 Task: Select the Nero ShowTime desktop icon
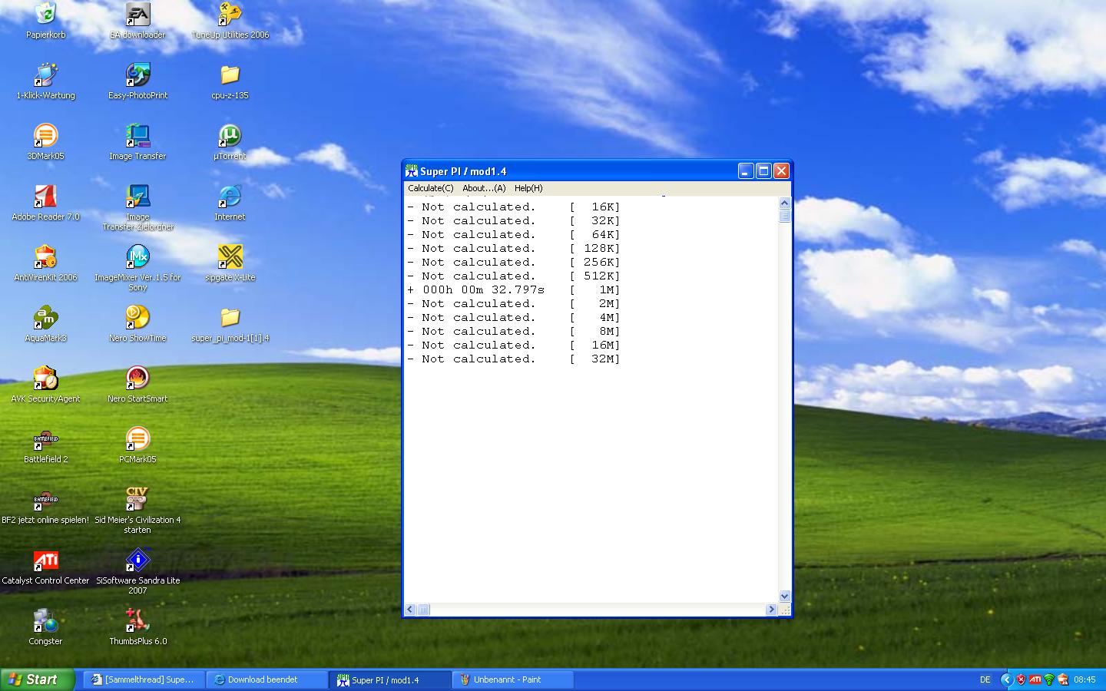[x=137, y=317]
